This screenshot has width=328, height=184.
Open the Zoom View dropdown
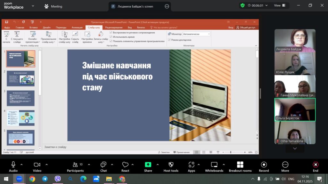[x=279, y=5]
